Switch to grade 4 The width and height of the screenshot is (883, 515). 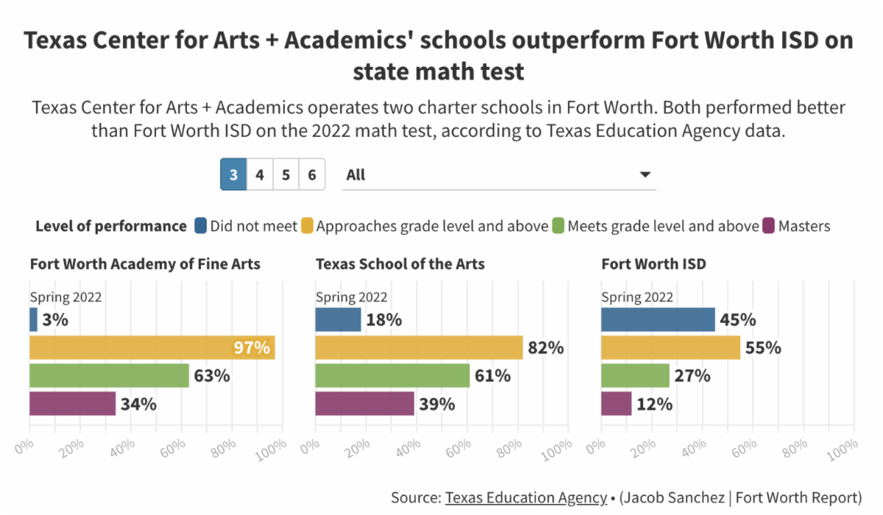click(260, 175)
